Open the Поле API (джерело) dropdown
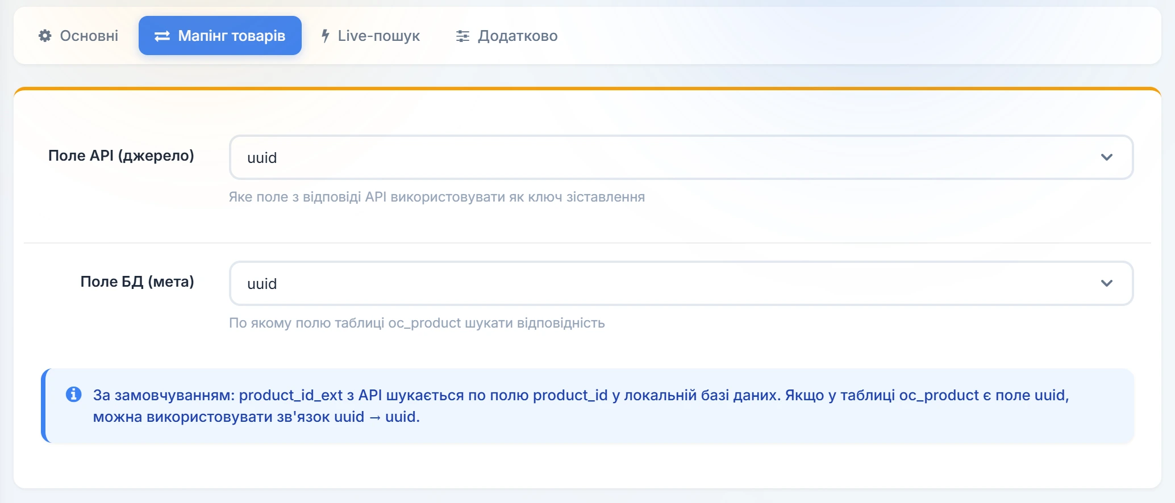Image resolution: width=1175 pixels, height=503 pixels. point(681,157)
